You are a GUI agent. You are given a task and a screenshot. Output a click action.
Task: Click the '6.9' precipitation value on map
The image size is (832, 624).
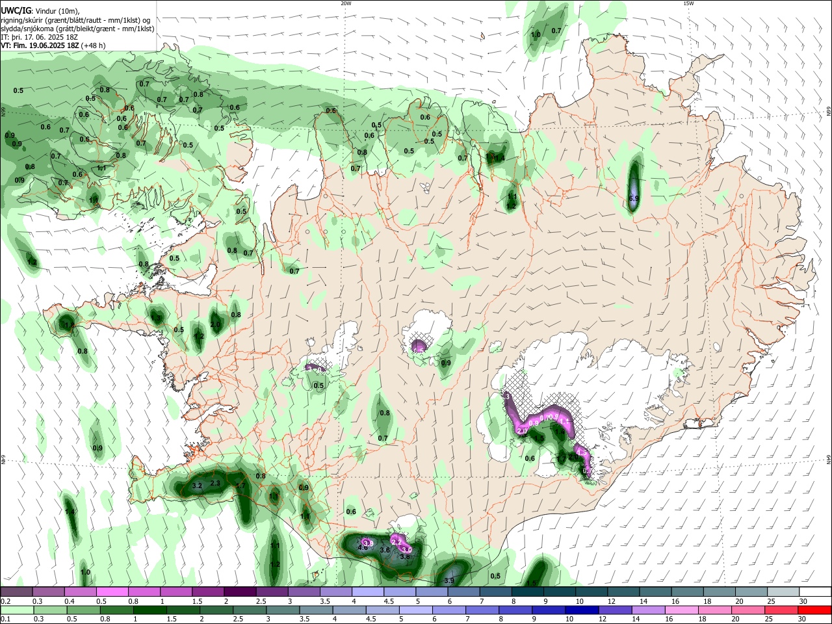point(635,198)
